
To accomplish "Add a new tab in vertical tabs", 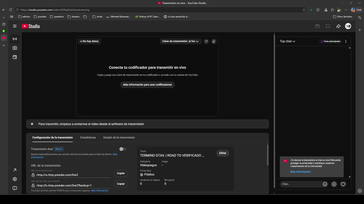I will 4,45.
